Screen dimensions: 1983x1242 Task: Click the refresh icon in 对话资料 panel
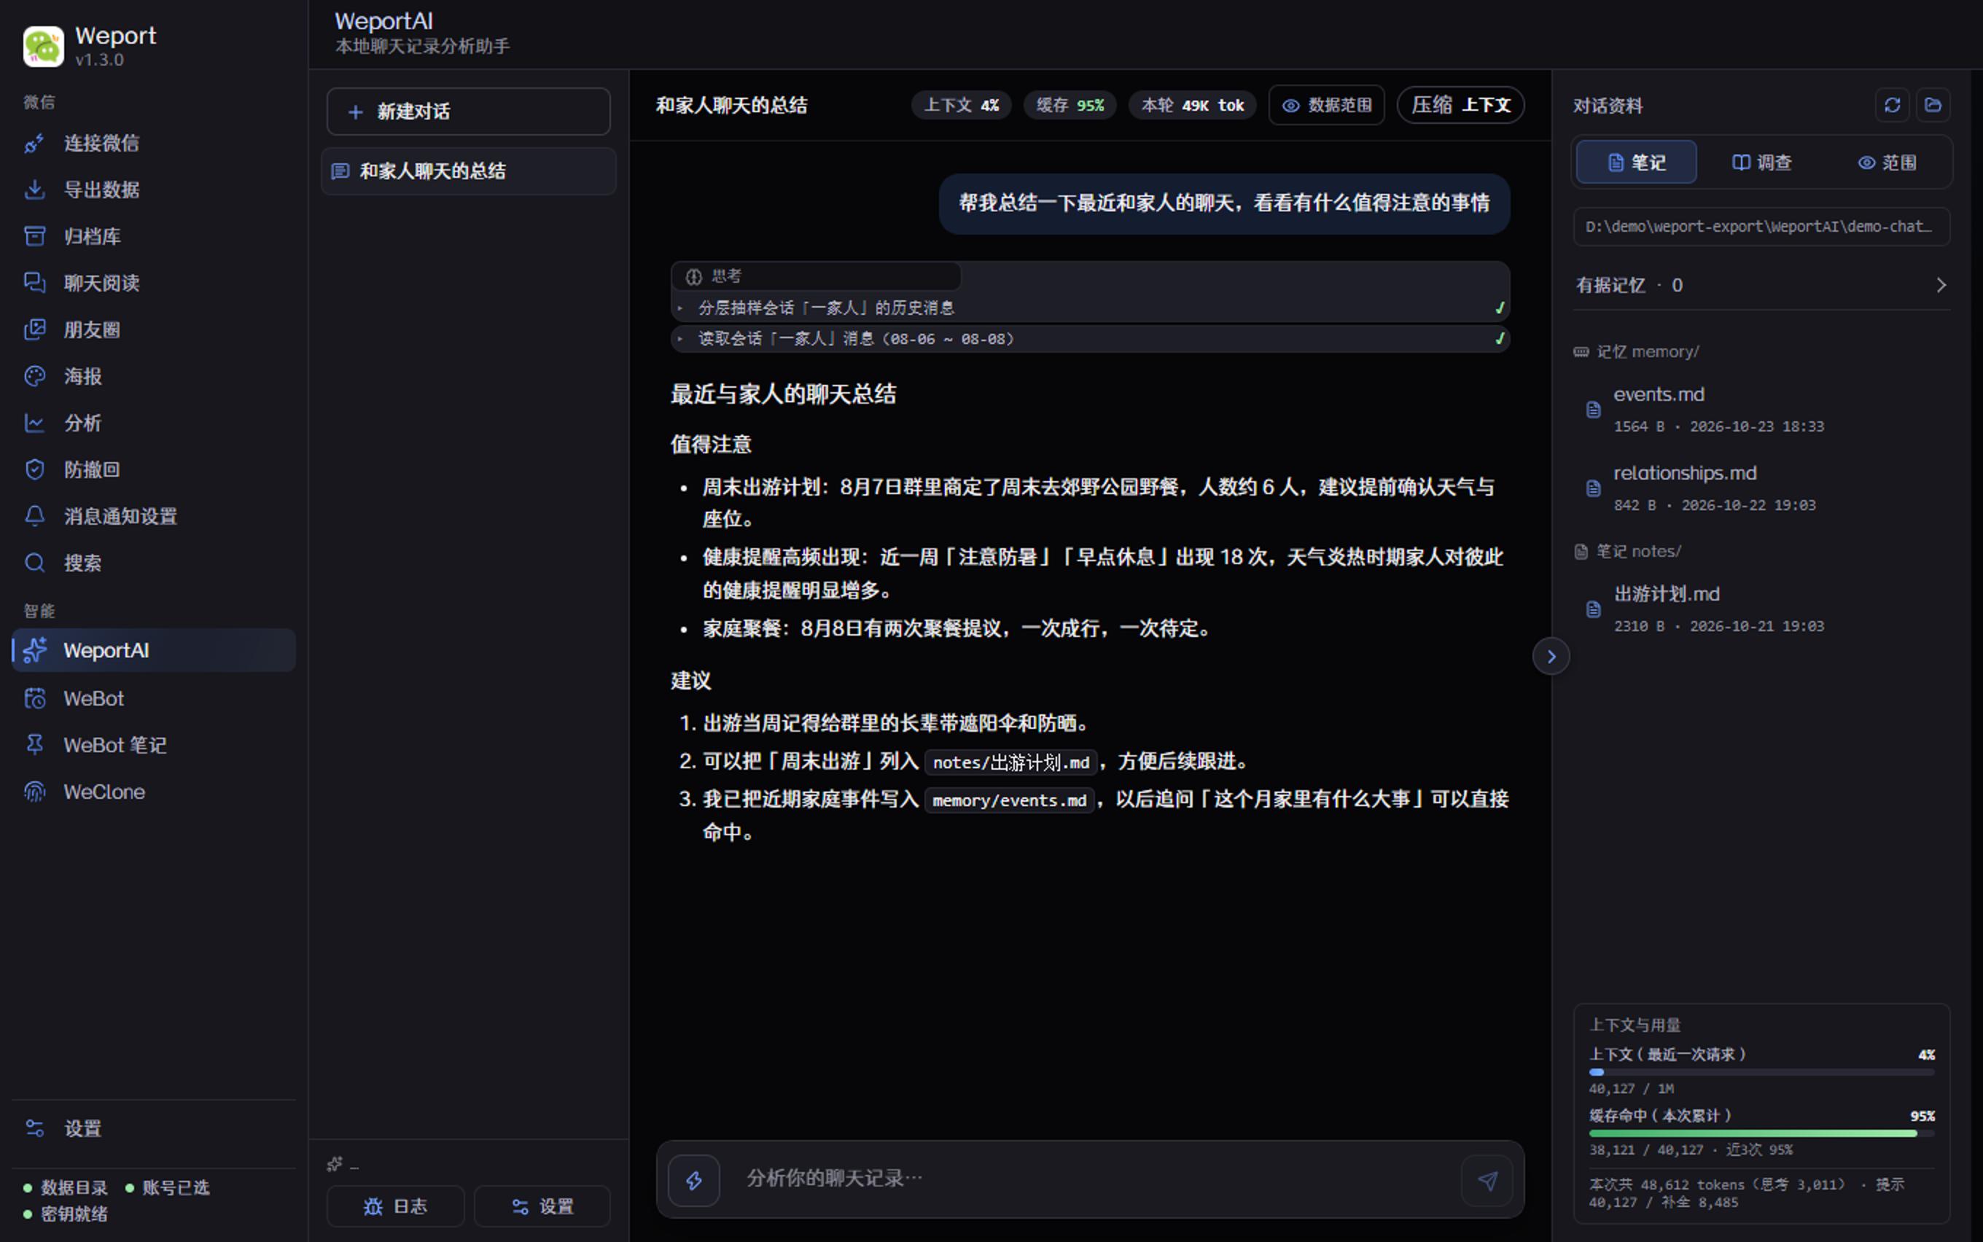point(1893,105)
